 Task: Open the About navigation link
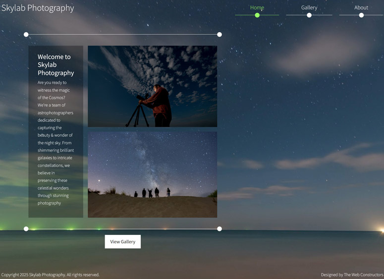pyautogui.click(x=361, y=7)
